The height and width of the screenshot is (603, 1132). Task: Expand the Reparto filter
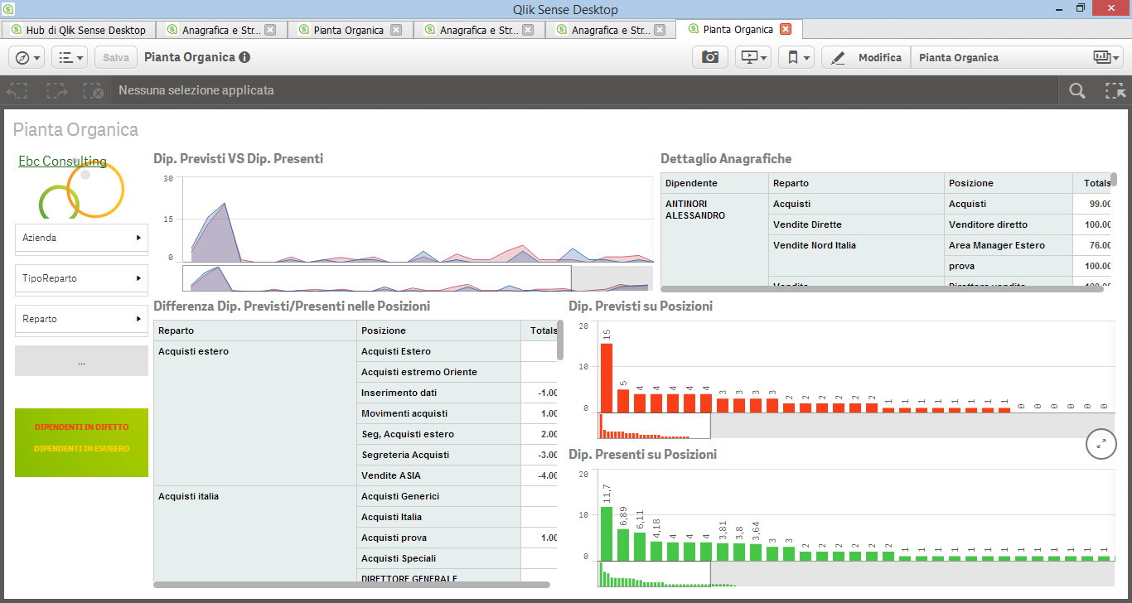click(x=81, y=319)
